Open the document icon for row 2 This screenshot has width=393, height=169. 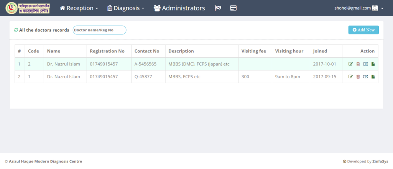click(x=373, y=77)
